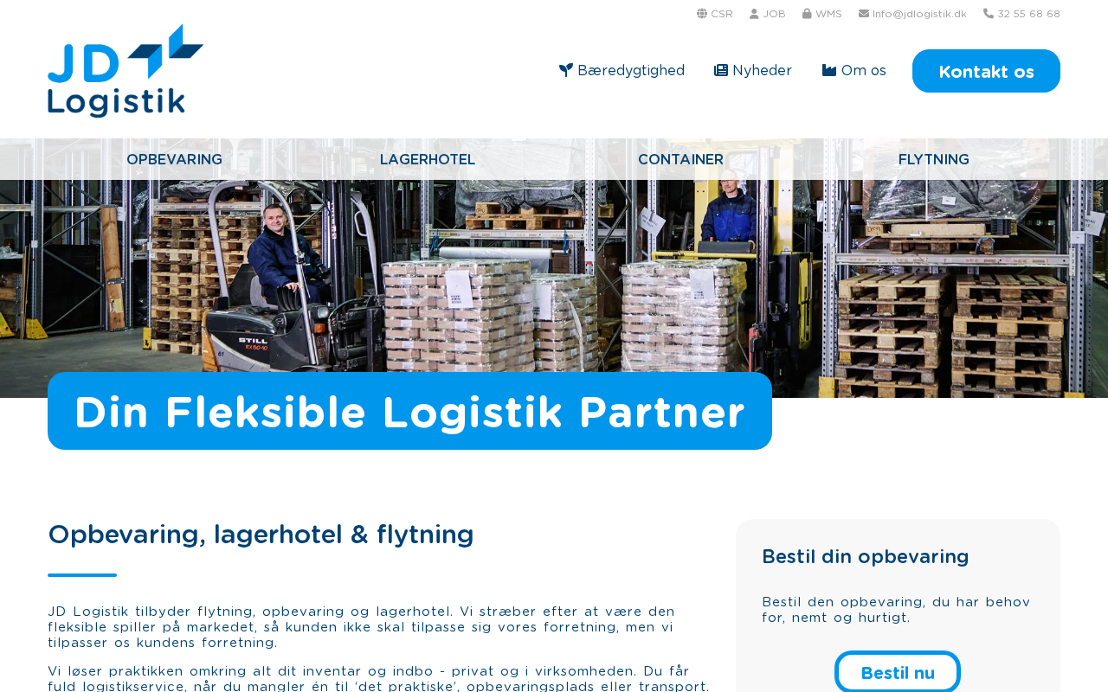
Task: Click the newspaper icon beside Nyheder
Action: pos(721,71)
